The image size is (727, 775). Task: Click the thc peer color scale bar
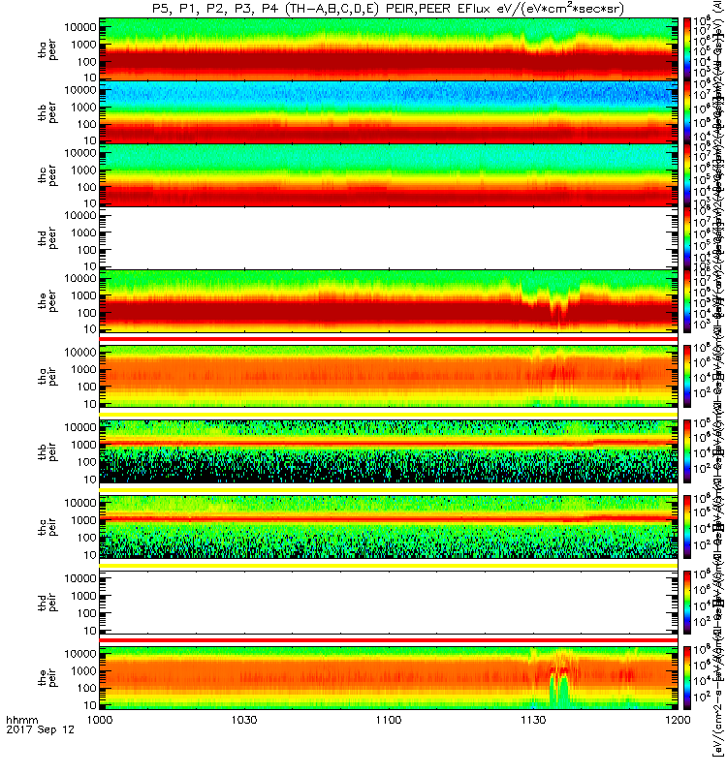(x=687, y=175)
